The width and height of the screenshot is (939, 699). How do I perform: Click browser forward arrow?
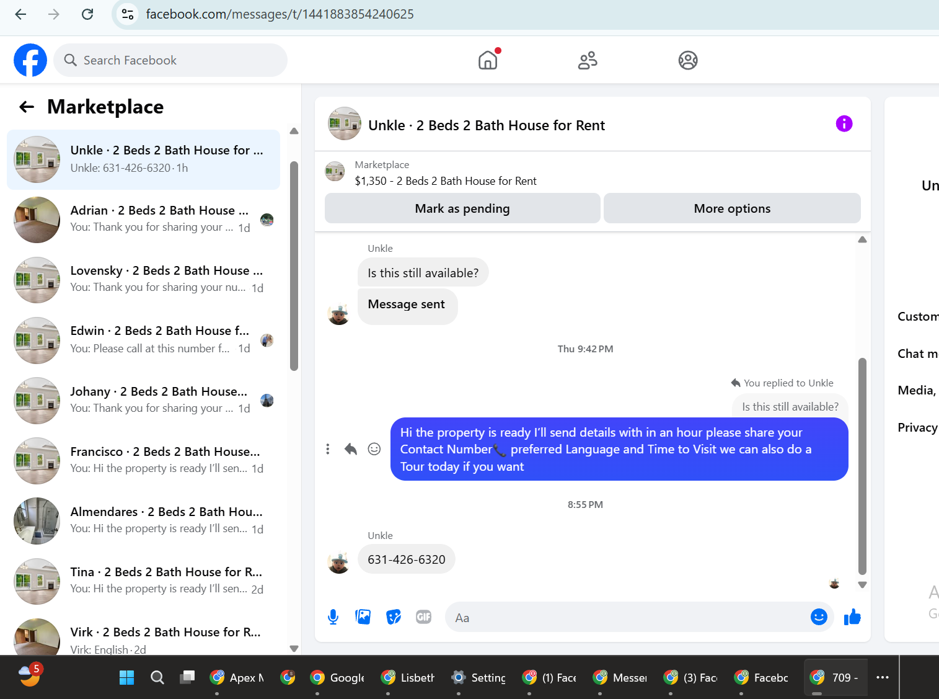pyautogui.click(x=54, y=14)
